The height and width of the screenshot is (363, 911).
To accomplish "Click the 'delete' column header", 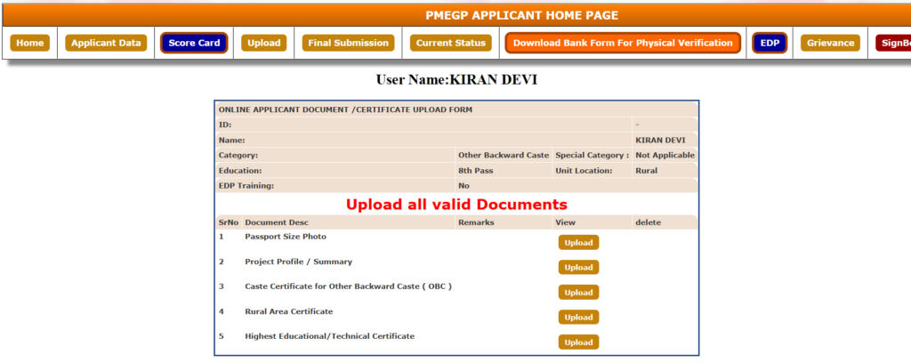I will coord(649,222).
